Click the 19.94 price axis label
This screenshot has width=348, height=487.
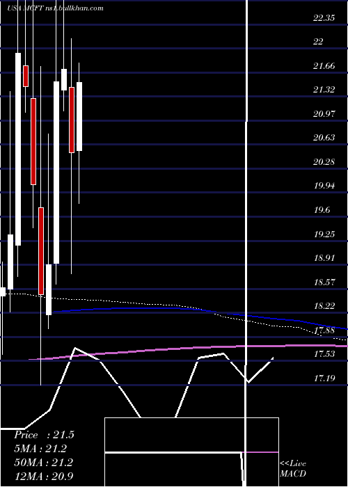tap(324, 186)
